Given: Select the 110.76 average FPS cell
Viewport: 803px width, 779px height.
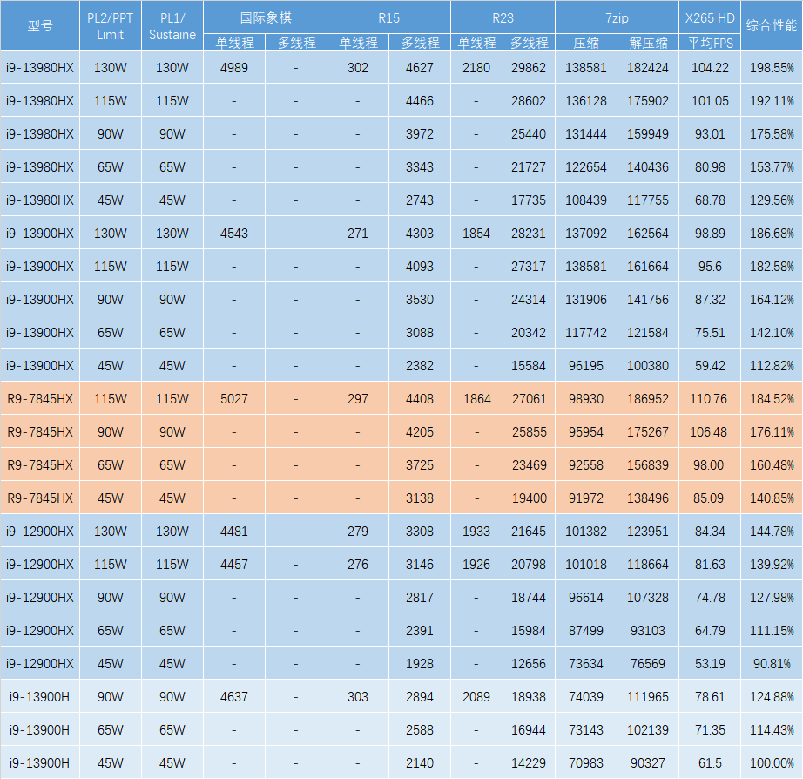Looking at the screenshot, I should [710, 398].
